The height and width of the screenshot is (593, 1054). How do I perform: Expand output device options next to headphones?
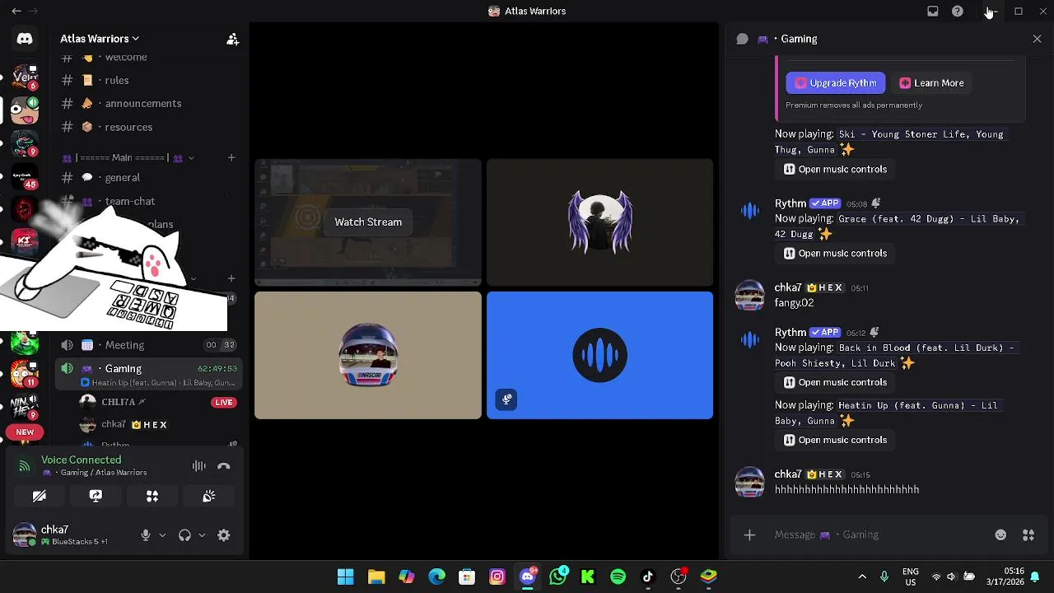pos(202,535)
